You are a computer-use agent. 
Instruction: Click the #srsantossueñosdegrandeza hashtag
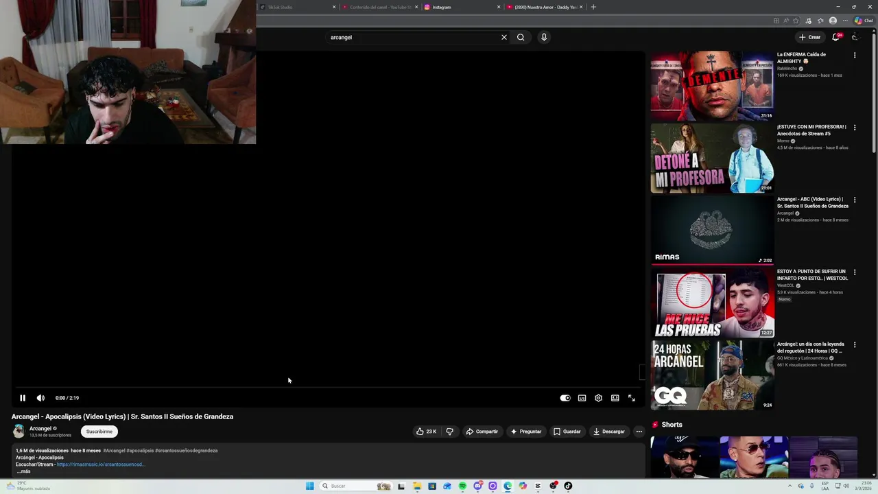click(x=187, y=451)
